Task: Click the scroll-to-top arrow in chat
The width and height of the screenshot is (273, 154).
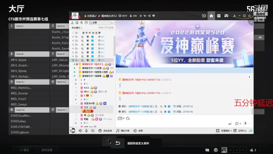Action: (249, 77)
